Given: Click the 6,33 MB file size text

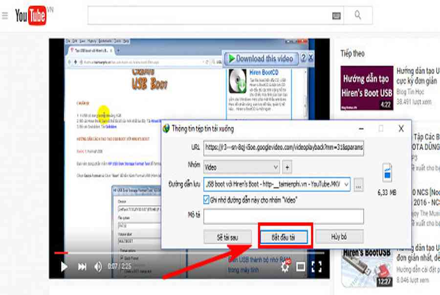Looking at the screenshot, I should point(387,192).
